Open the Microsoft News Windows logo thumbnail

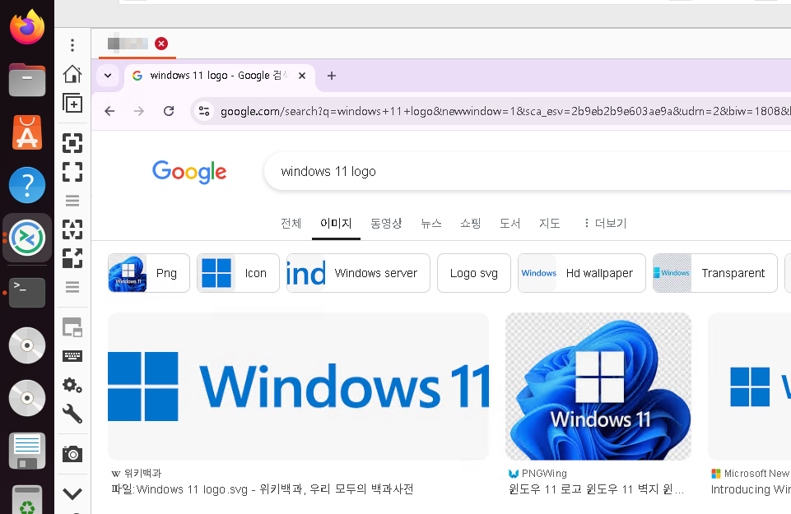coord(750,386)
